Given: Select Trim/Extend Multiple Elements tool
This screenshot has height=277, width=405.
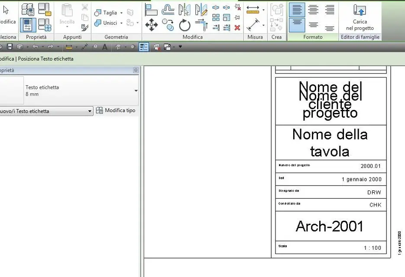Looking at the screenshot, I should coord(227,27).
